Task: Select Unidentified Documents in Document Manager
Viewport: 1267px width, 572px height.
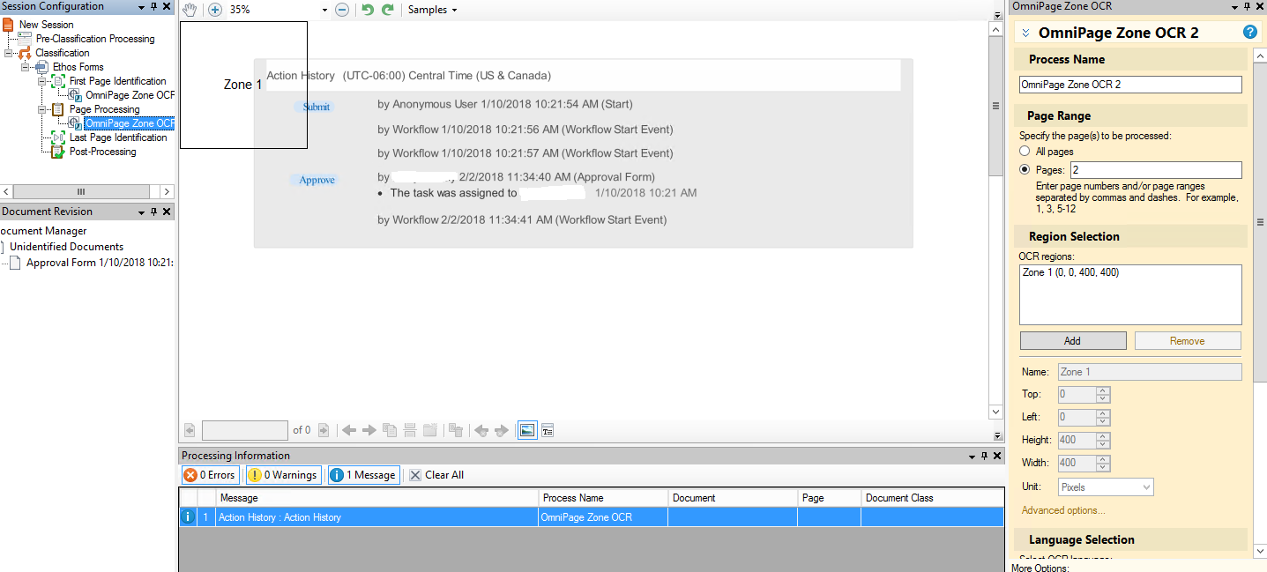Action: (66, 247)
